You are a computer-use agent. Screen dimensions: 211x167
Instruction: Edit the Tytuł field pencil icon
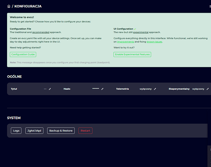coord(50,89)
